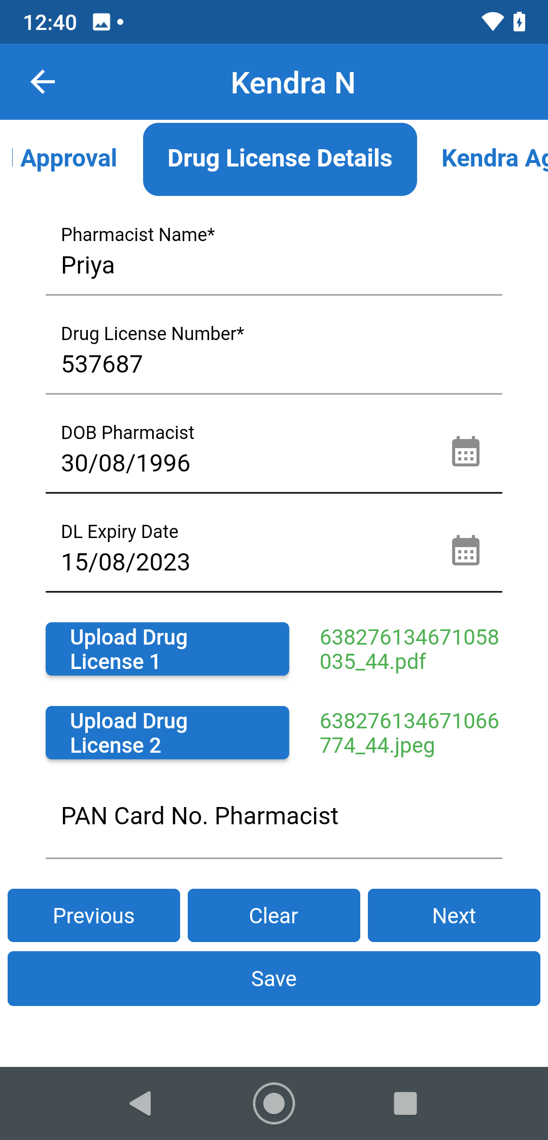Tap the PAN Card No. Pharmacist field
Screen dimensions: 548x1140
pyautogui.click(x=274, y=816)
